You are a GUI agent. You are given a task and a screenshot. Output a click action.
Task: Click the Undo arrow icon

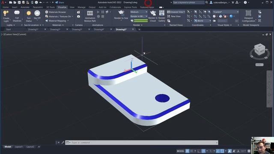pyautogui.click(x=41, y=3)
